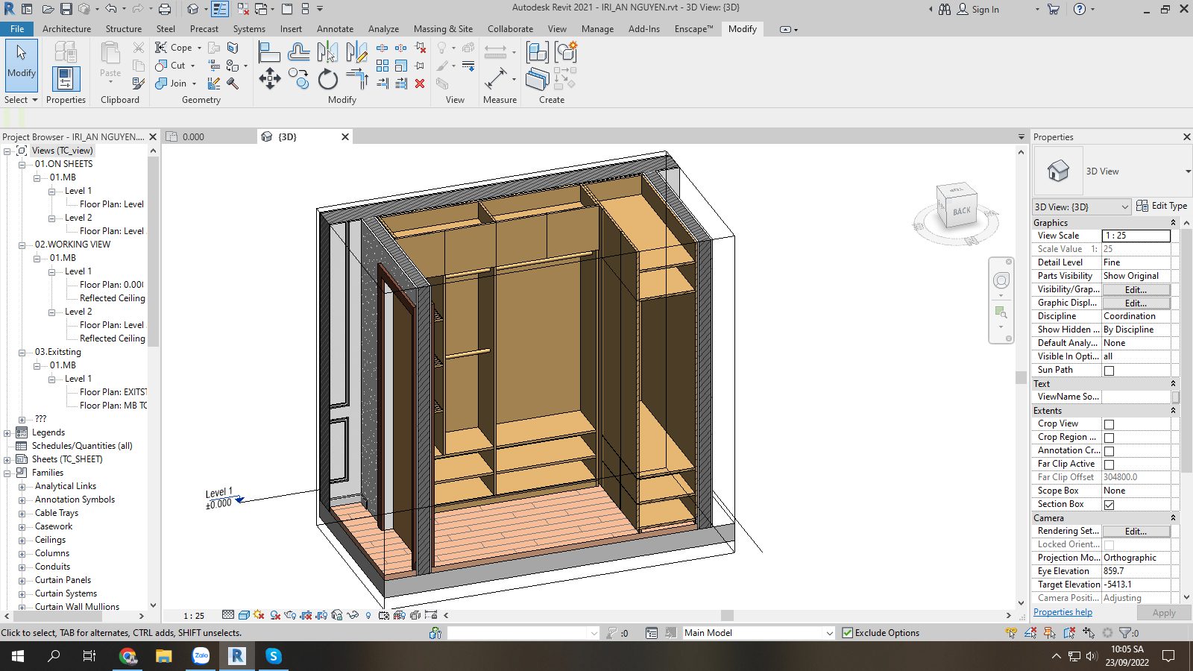
Task: Select the Rotate tool
Action: (328, 78)
